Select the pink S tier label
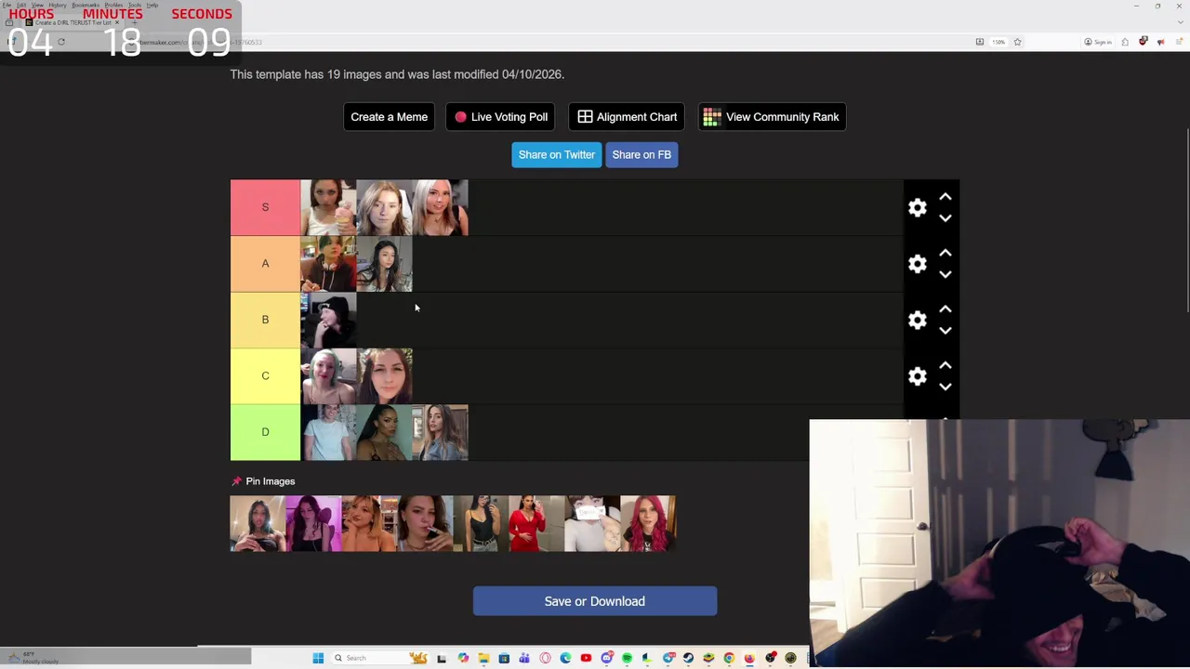This screenshot has height=669, width=1190. pyautogui.click(x=265, y=207)
